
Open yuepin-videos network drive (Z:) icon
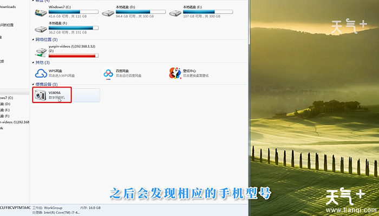[41, 52]
